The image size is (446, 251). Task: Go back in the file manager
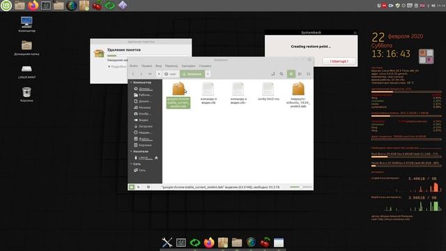coord(133,74)
